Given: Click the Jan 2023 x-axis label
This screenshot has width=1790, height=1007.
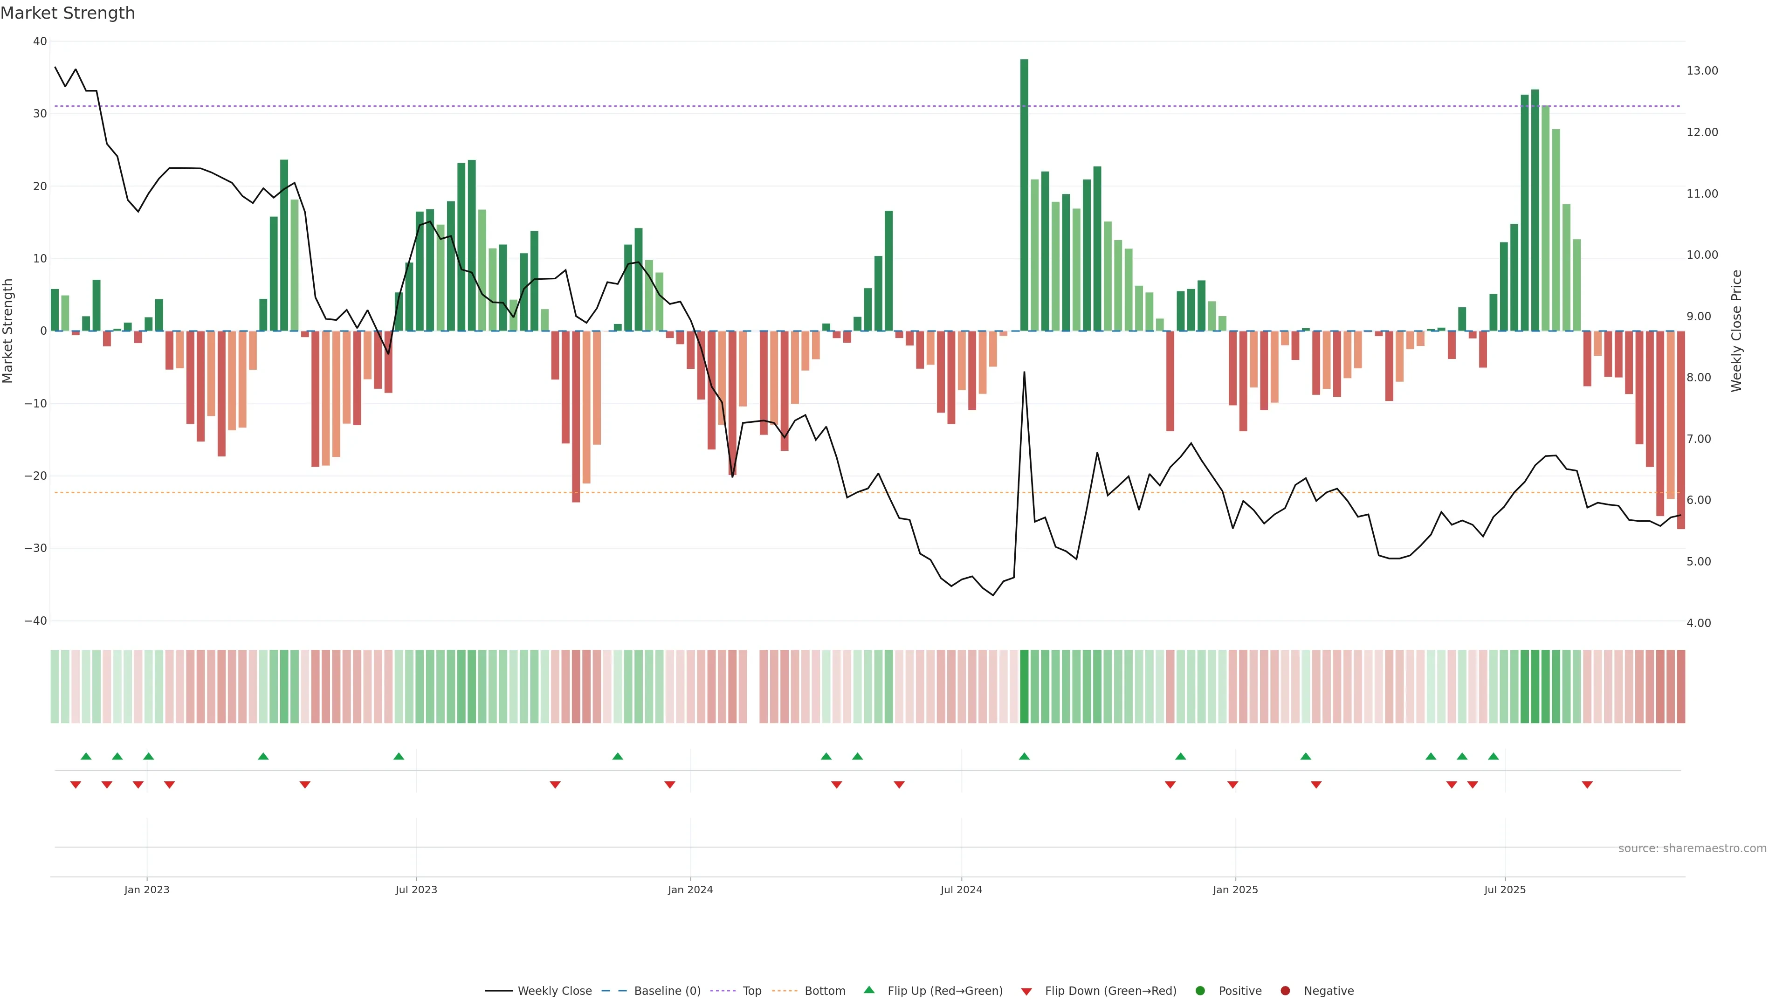Looking at the screenshot, I should [x=147, y=890].
